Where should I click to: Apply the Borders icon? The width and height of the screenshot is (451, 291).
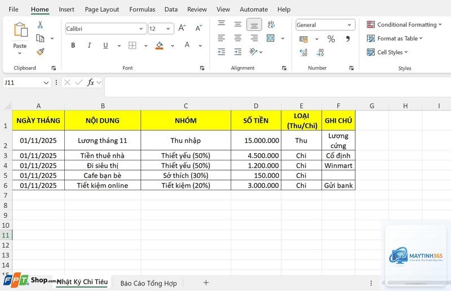132,45
